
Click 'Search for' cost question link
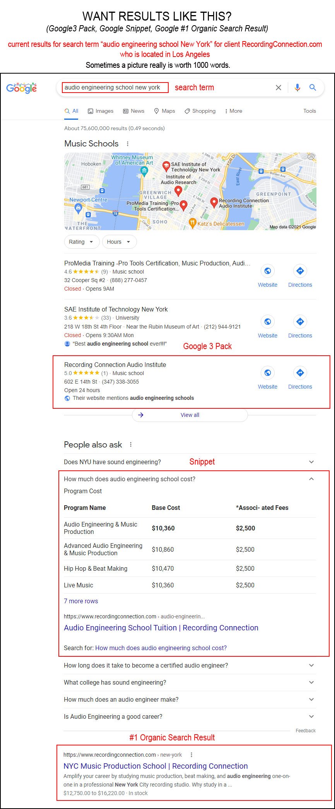click(x=161, y=648)
